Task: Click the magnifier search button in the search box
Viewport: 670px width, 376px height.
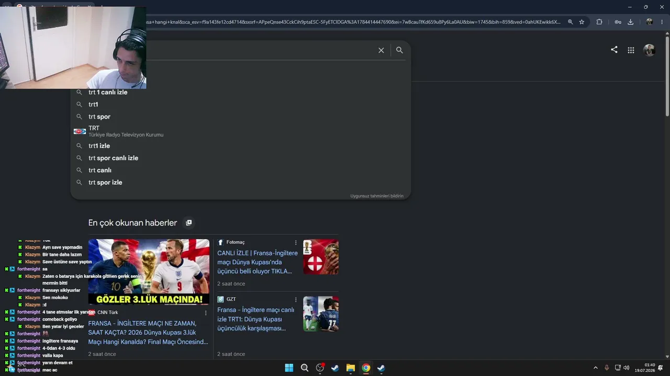Action: 399,50
